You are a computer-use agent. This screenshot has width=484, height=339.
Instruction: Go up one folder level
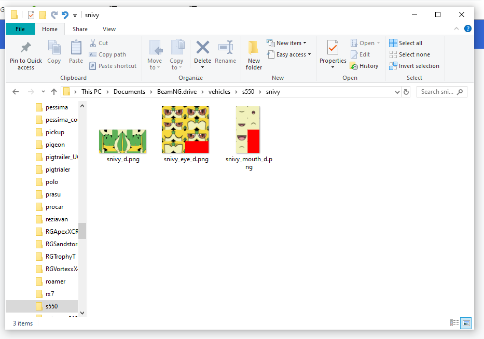tap(54, 92)
